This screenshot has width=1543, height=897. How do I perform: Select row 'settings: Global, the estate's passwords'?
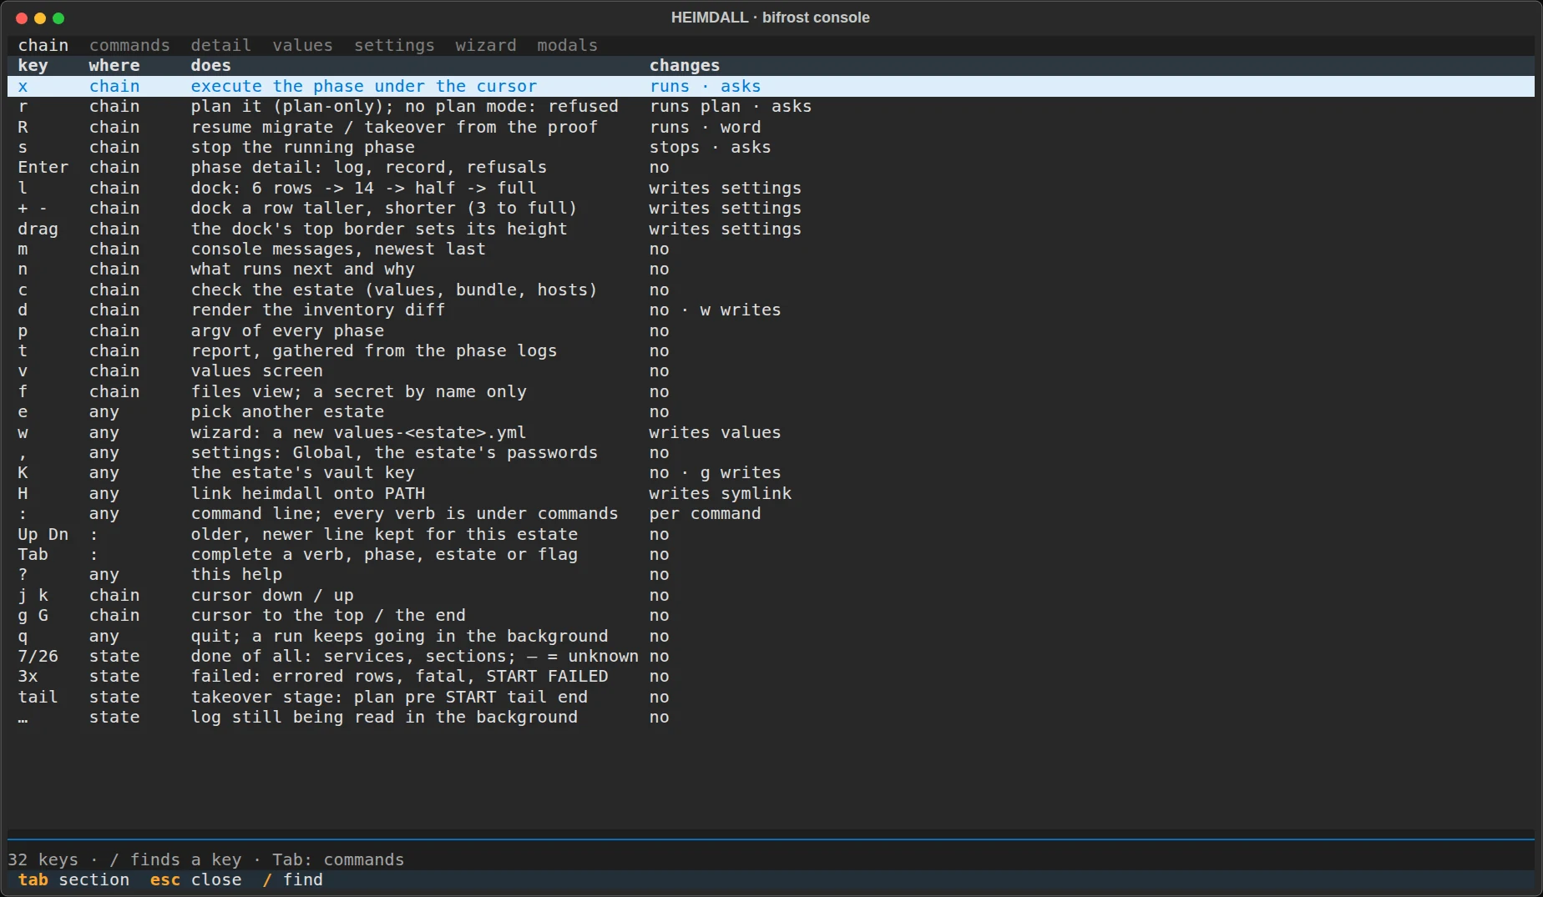[x=771, y=452]
